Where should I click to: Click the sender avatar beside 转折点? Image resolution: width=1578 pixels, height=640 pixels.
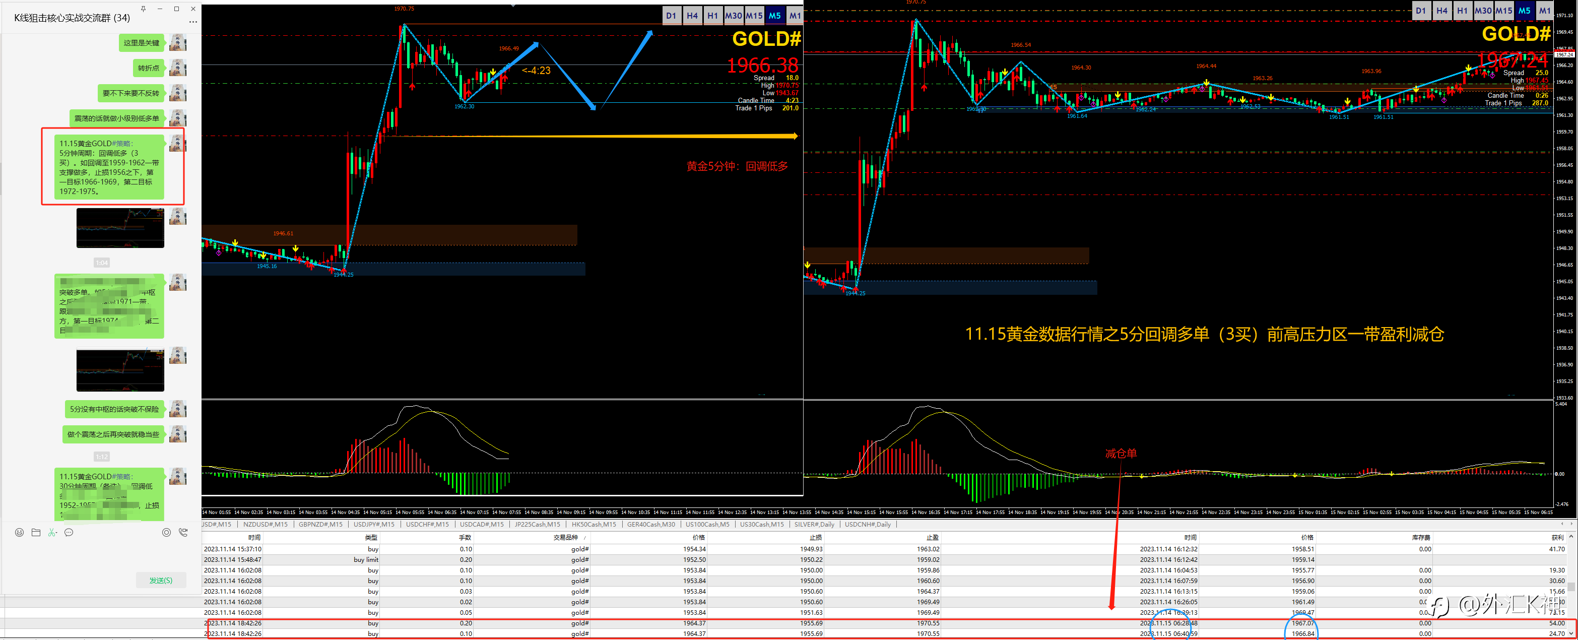coord(178,68)
